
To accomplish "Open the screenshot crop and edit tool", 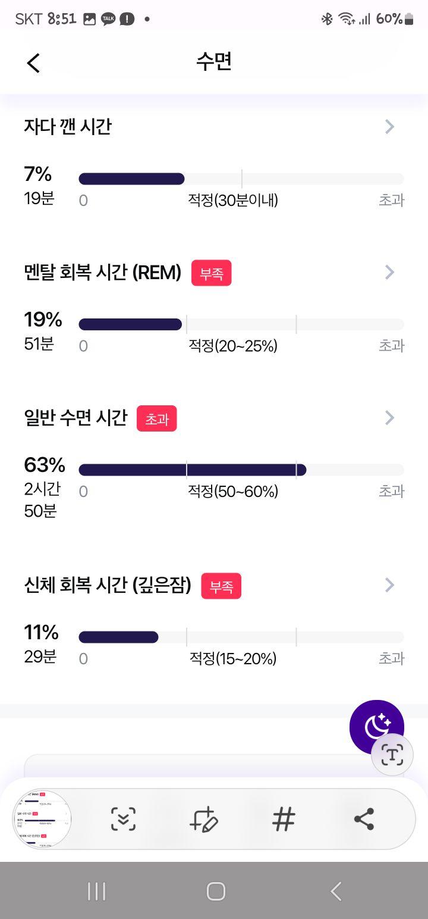I will [203, 819].
